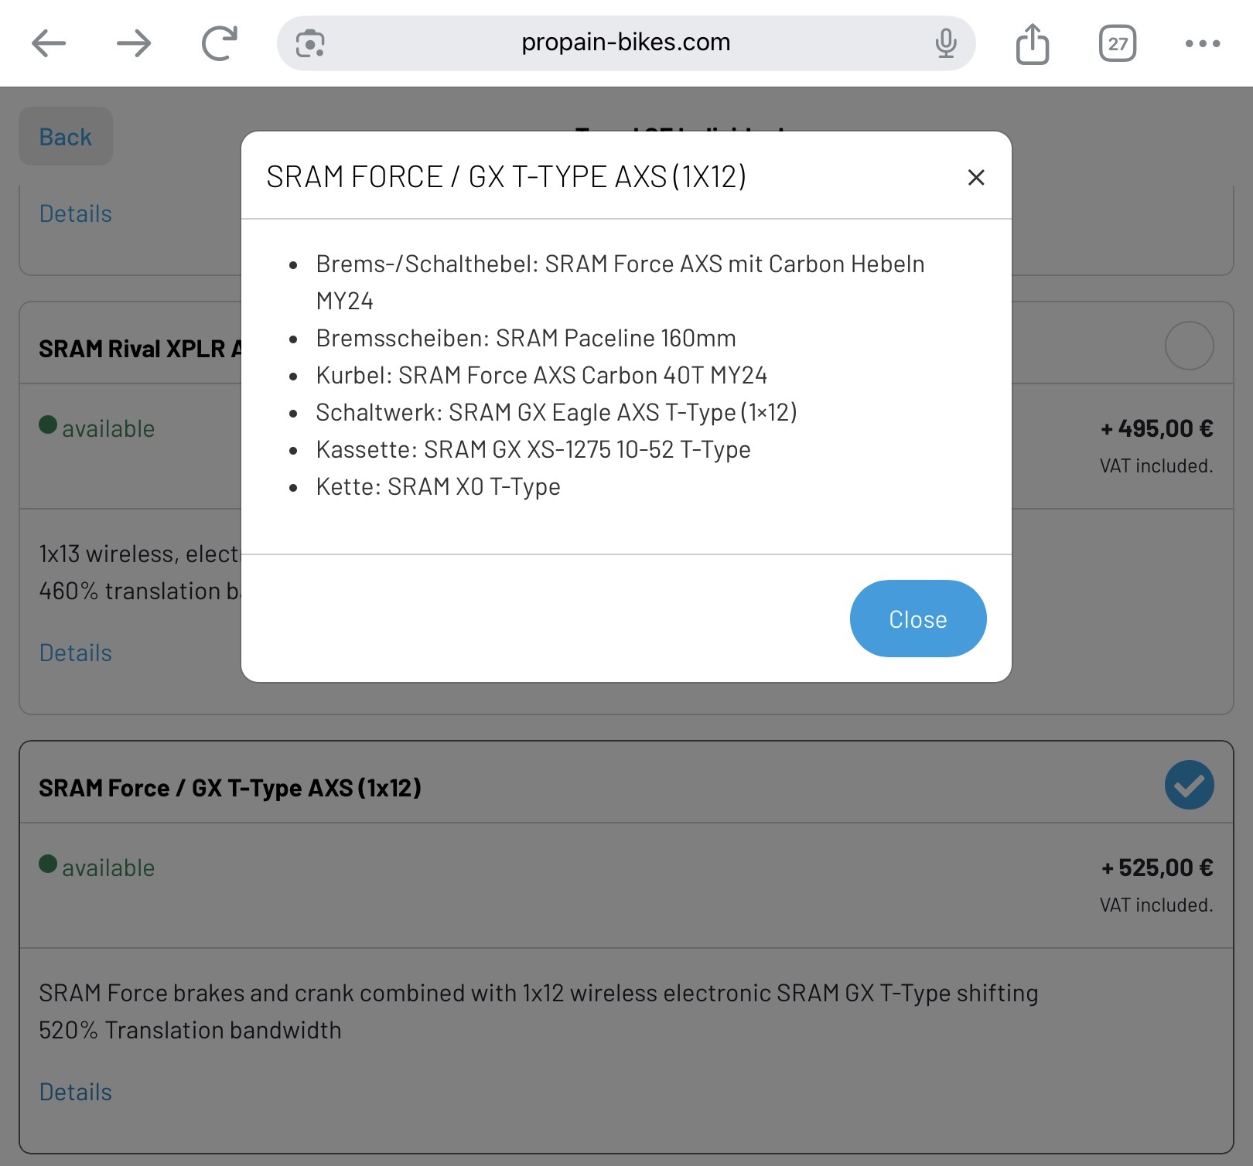This screenshot has height=1166, width=1253.
Task: Open Details under 460% translation text
Action: [76, 653]
